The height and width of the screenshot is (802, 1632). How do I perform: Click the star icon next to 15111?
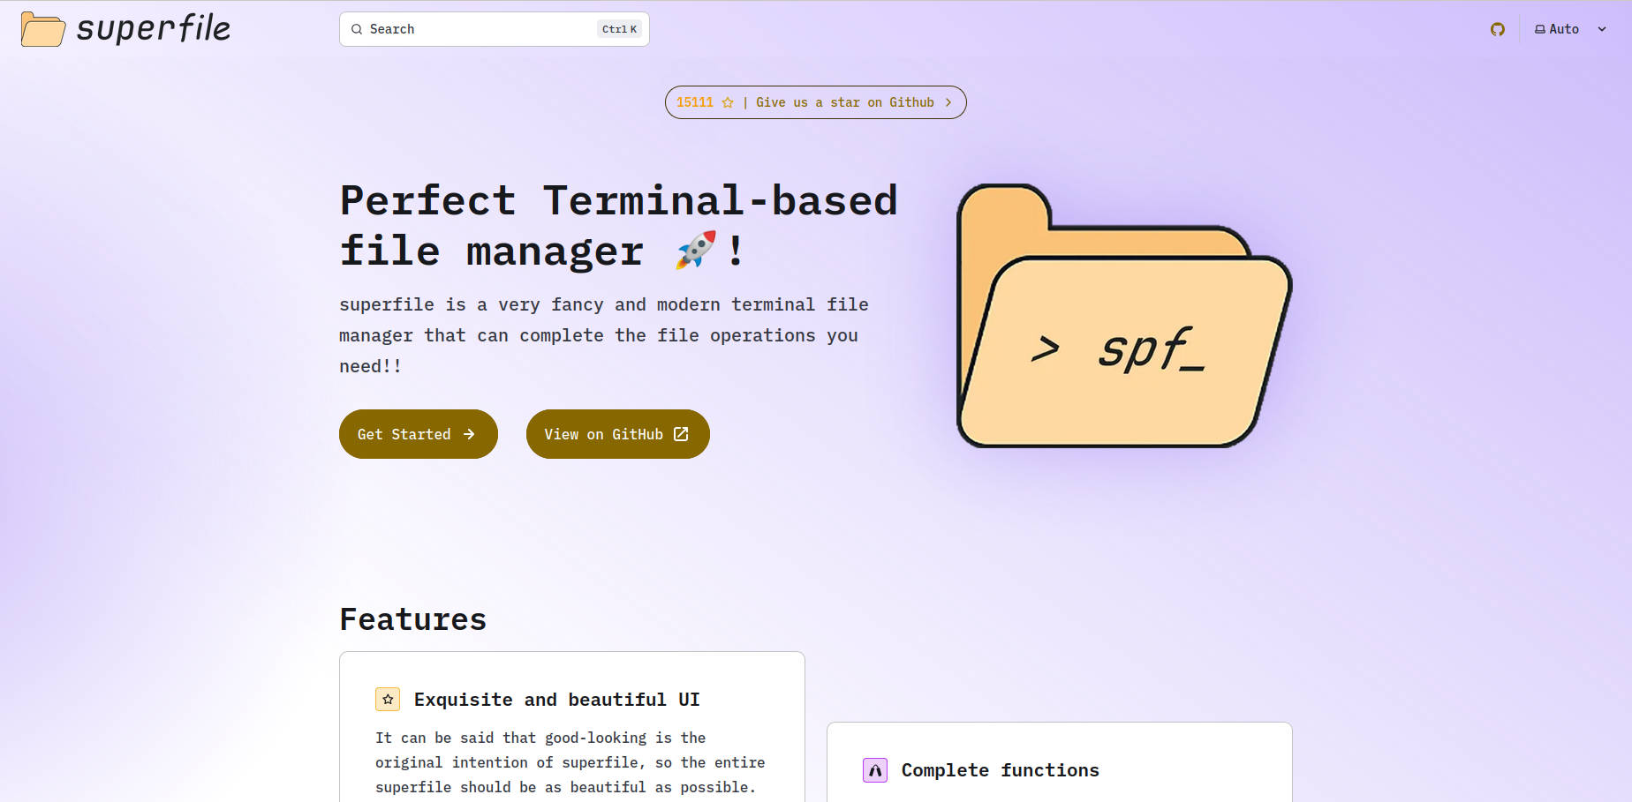[728, 102]
